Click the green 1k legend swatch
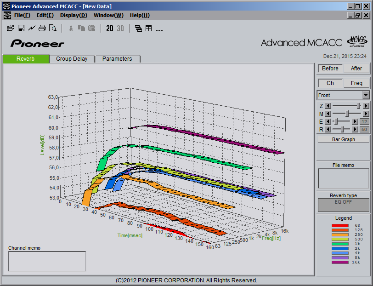 (x=340, y=244)
